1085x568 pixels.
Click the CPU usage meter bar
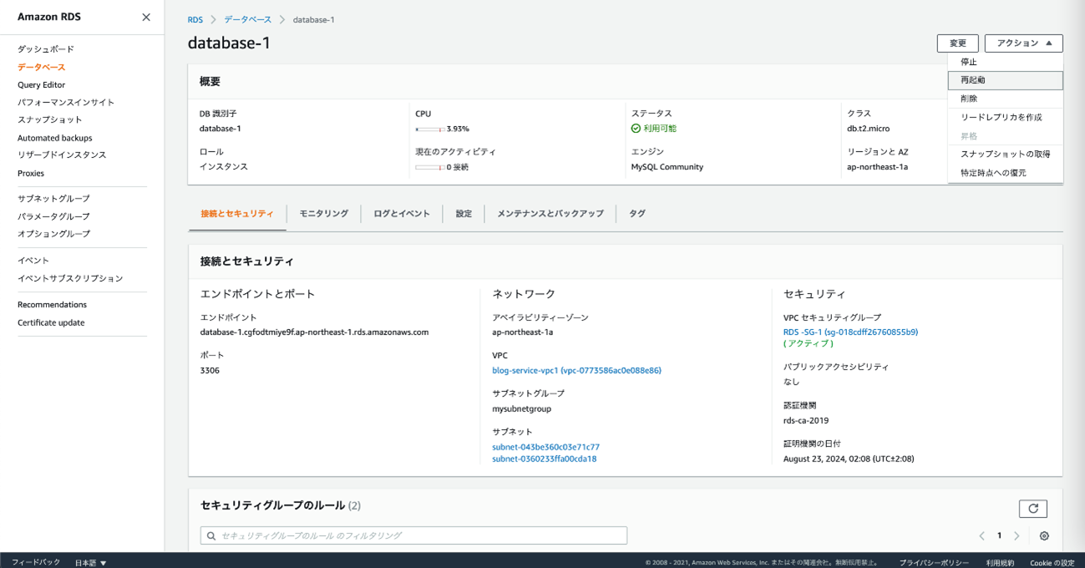429,129
